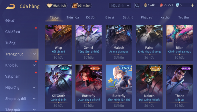Open the Mặc định sort dropdown

coord(120,6)
